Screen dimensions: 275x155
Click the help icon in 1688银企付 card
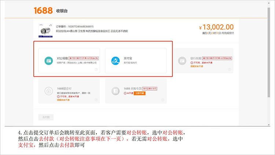96,100
